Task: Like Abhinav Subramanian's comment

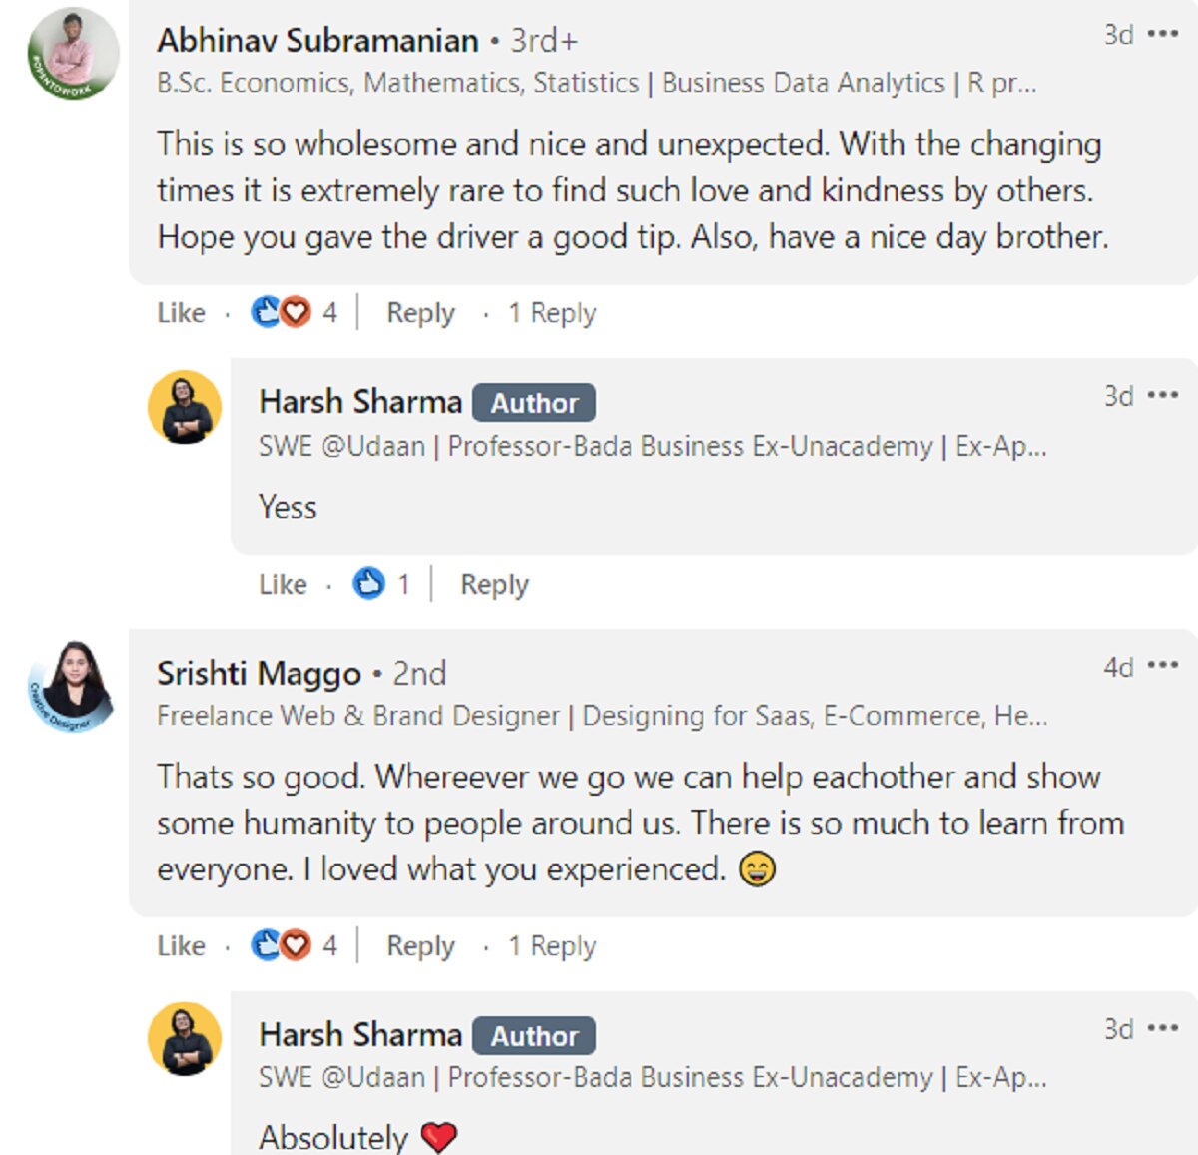Action: (x=181, y=313)
